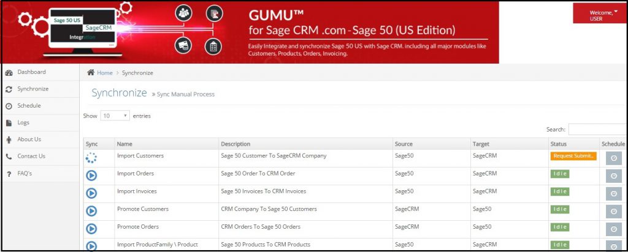Click the FAQ's question mark icon
Image resolution: width=628 pixels, height=252 pixels.
(9, 174)
